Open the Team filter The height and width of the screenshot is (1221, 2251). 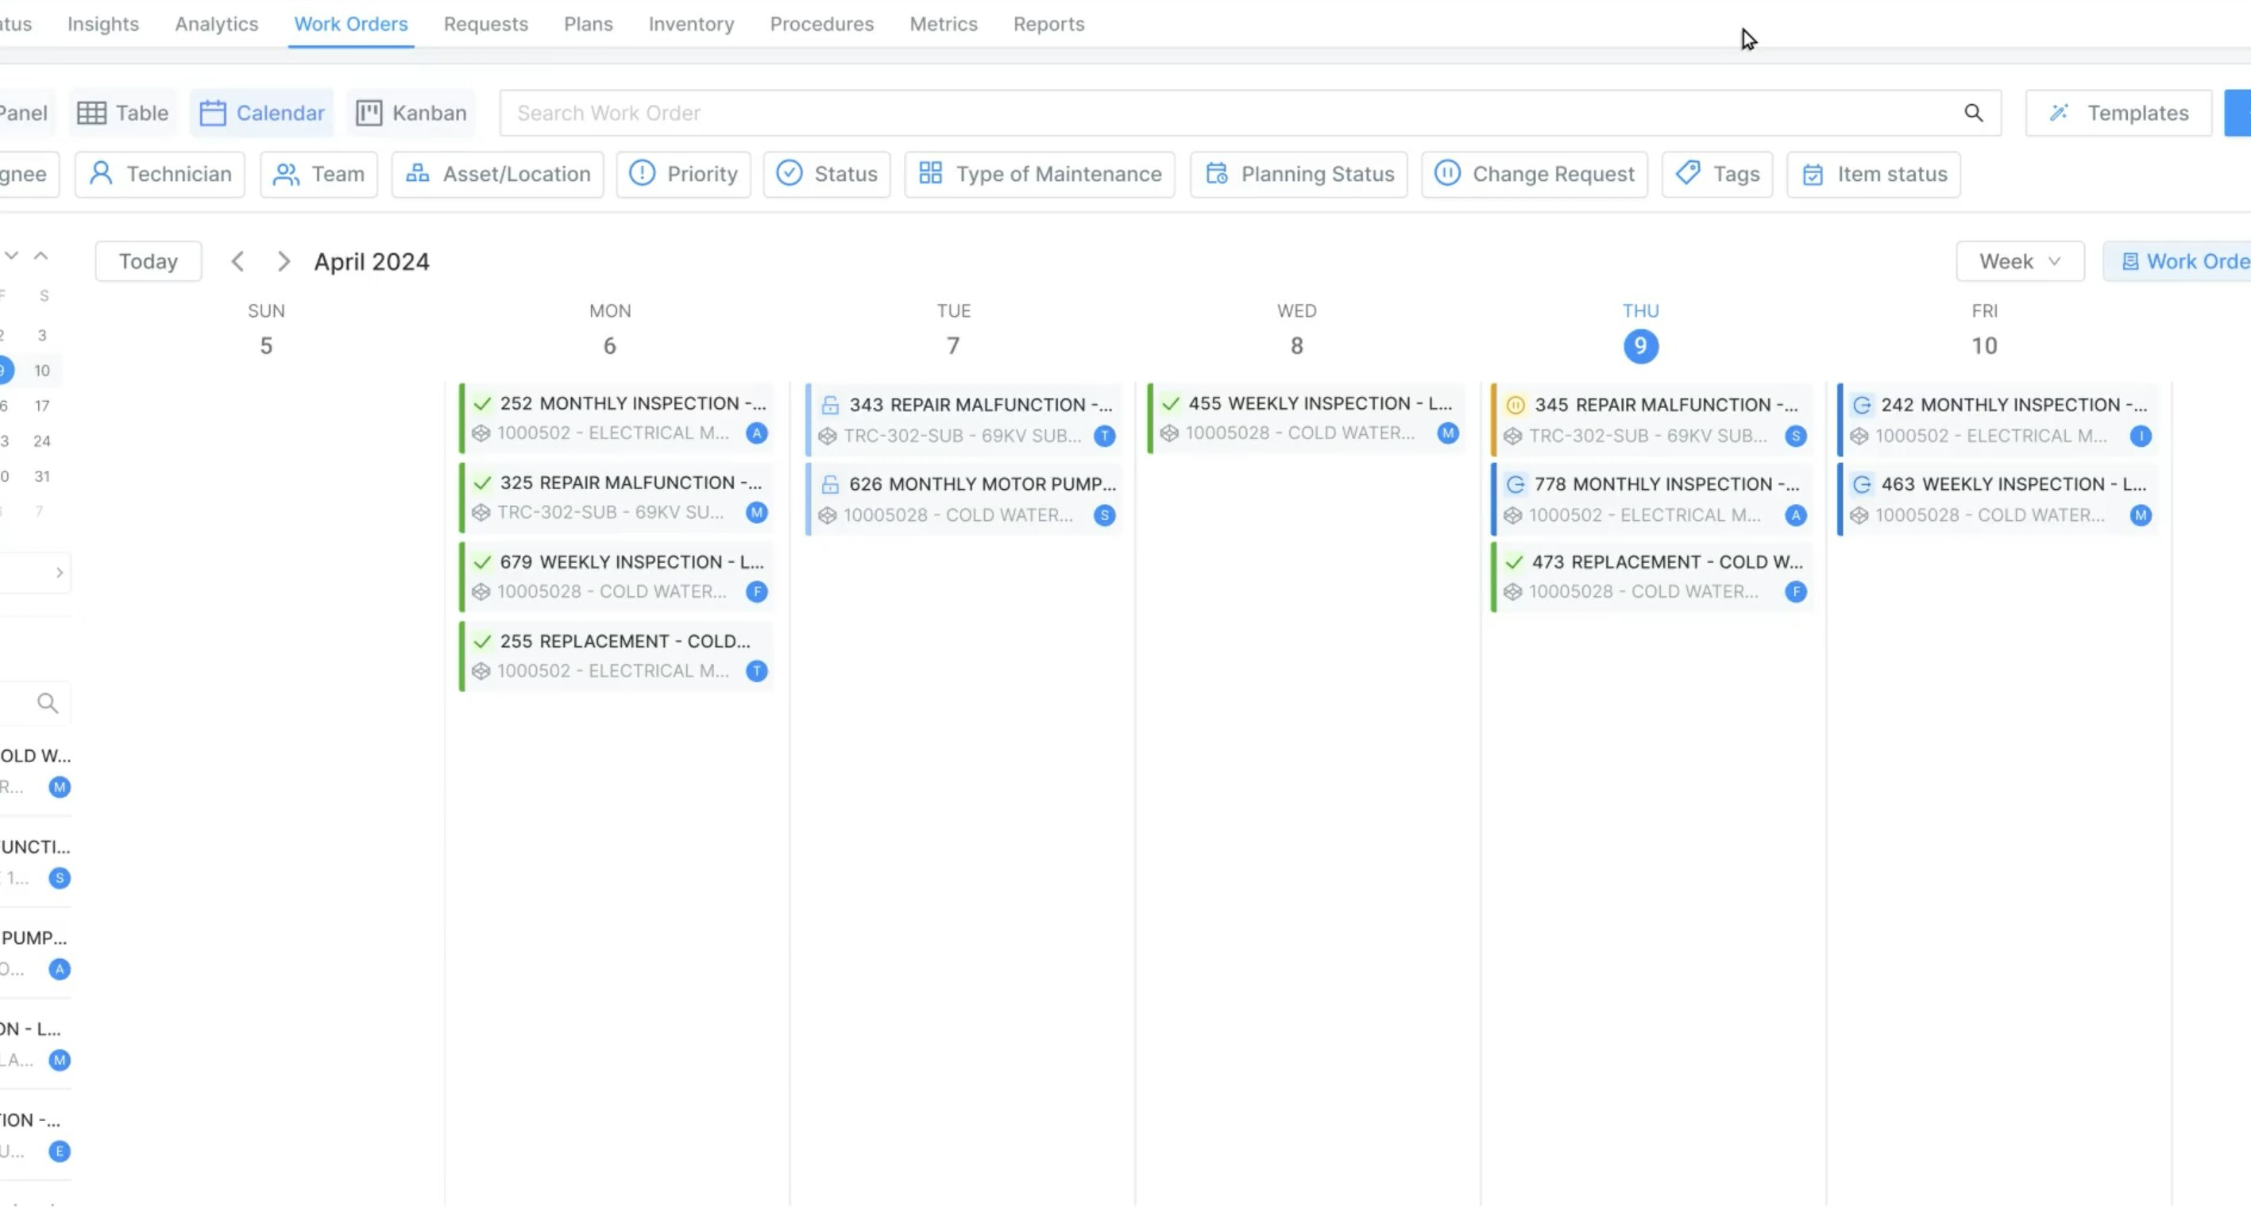pos(318,174)
